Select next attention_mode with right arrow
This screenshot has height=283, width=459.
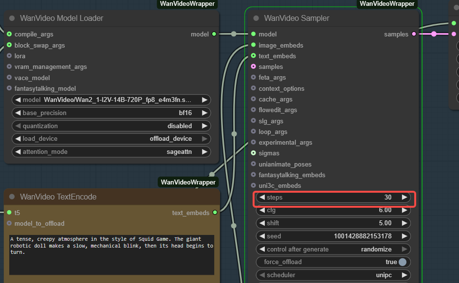click(x=204, y=152)
